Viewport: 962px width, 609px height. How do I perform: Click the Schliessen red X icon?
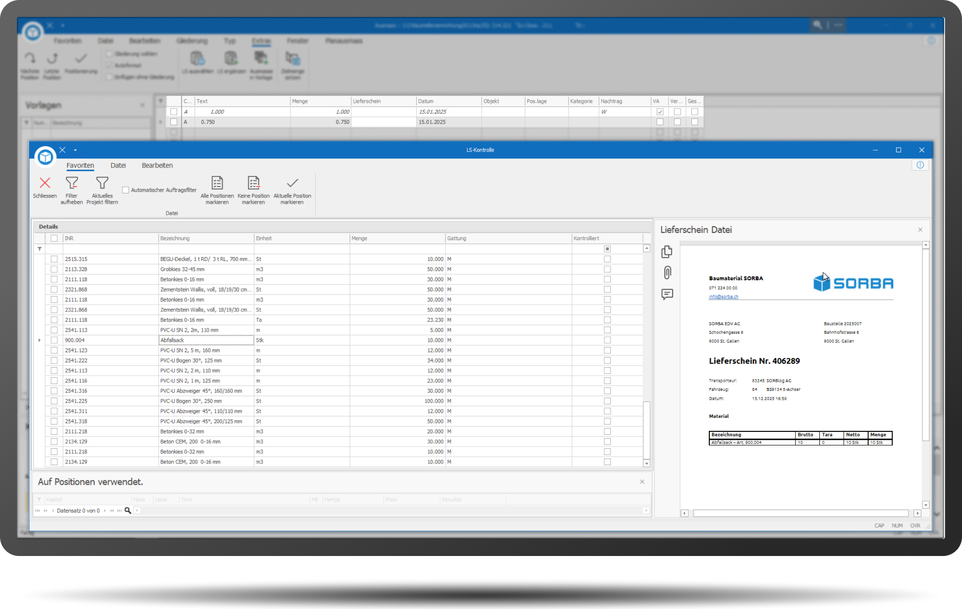click(45, 183)
